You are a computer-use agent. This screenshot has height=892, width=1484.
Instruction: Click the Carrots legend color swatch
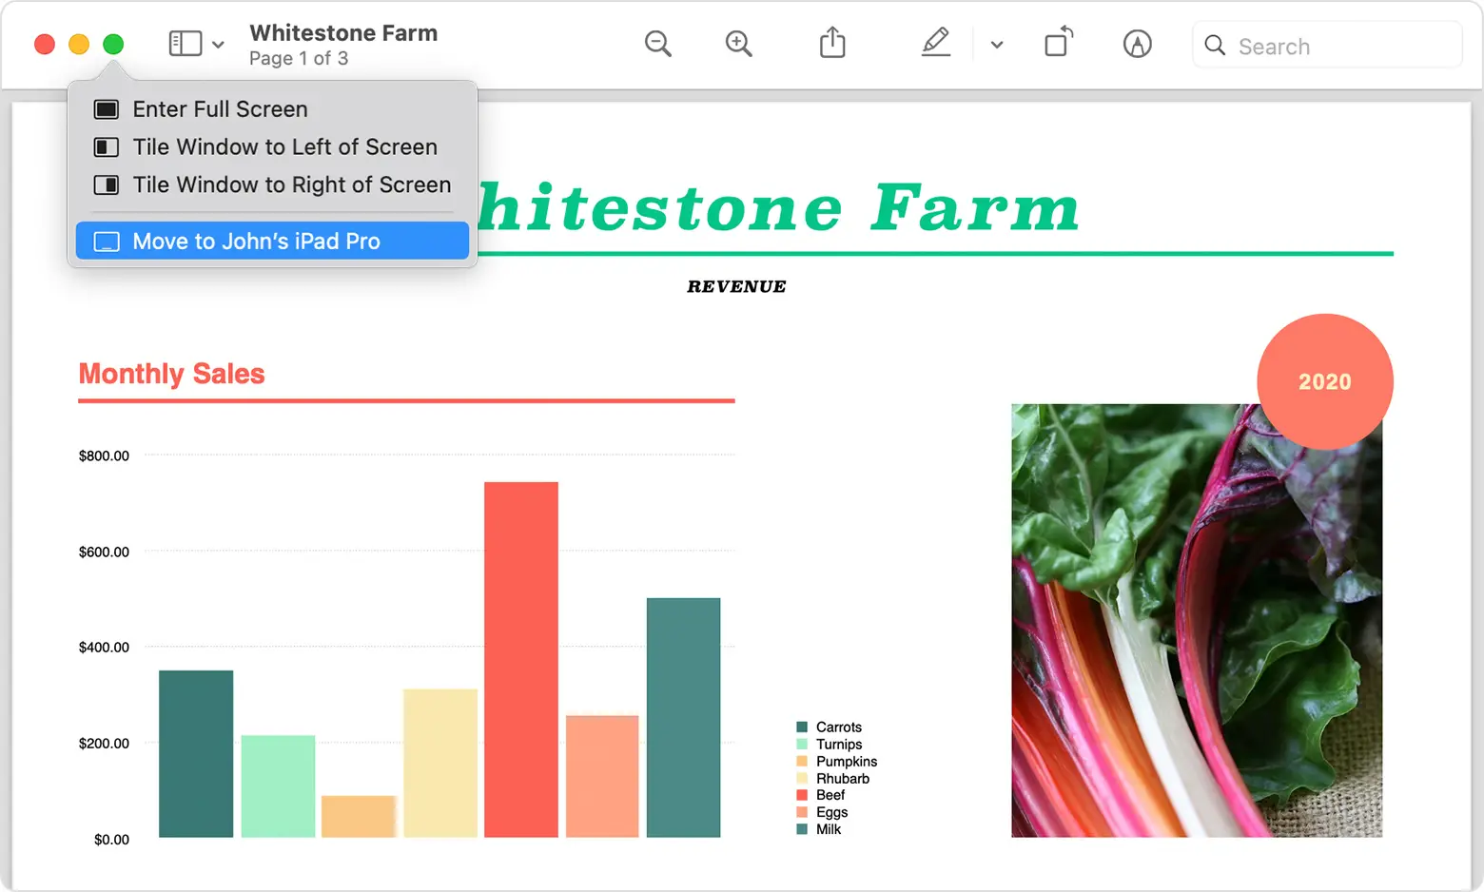(x=800, y=727)
